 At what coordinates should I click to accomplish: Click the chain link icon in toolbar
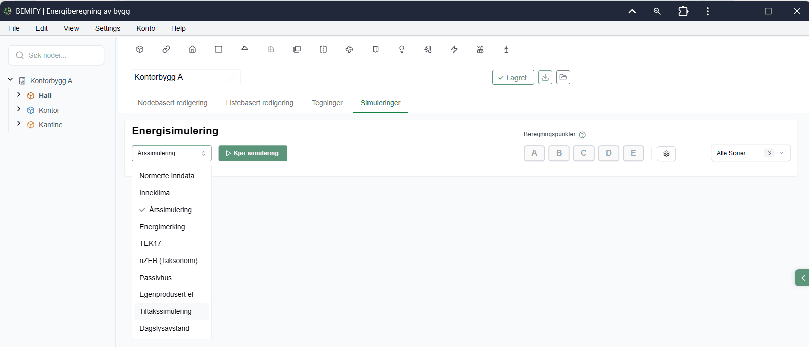[166, 49]
